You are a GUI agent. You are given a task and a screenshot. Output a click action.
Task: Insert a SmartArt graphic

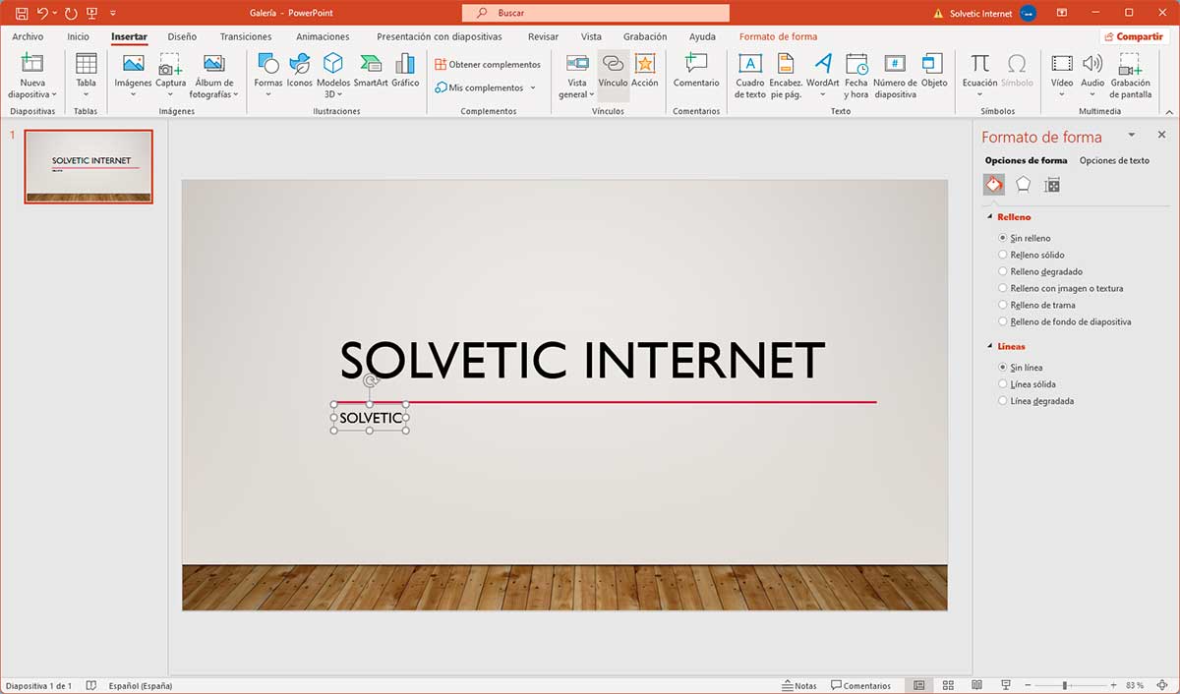pos(371,71)
